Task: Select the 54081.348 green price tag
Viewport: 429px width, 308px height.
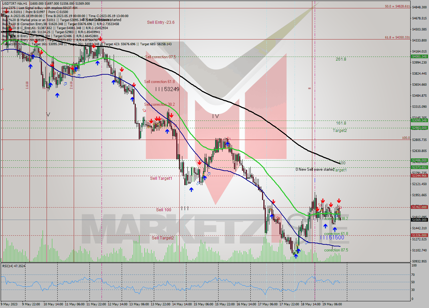Action: click(x=419, y=56)
